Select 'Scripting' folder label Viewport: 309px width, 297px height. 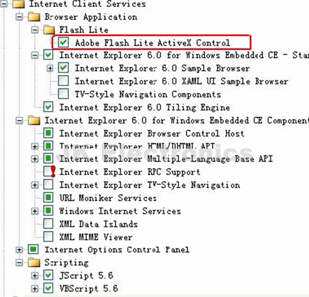pos(67,263)
